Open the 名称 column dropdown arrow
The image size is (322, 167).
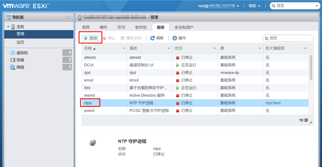[x=124, y=48]
